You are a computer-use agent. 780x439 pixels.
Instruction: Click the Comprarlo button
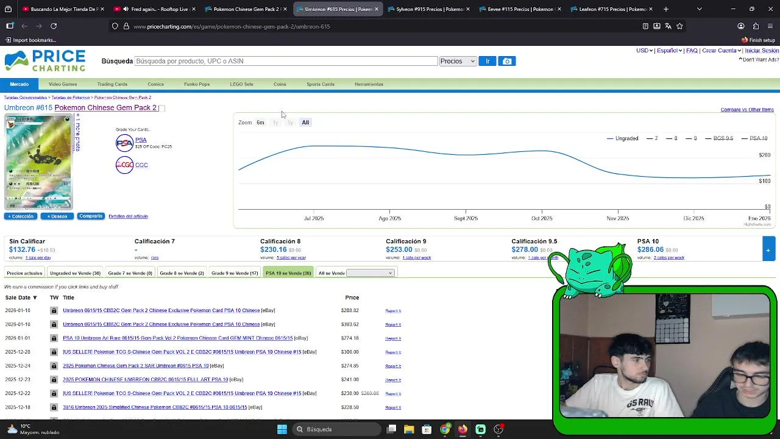point(91,216)
